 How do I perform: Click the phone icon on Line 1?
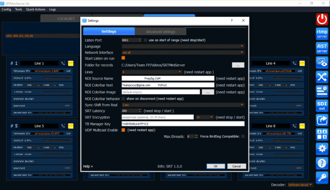point(63,63)
